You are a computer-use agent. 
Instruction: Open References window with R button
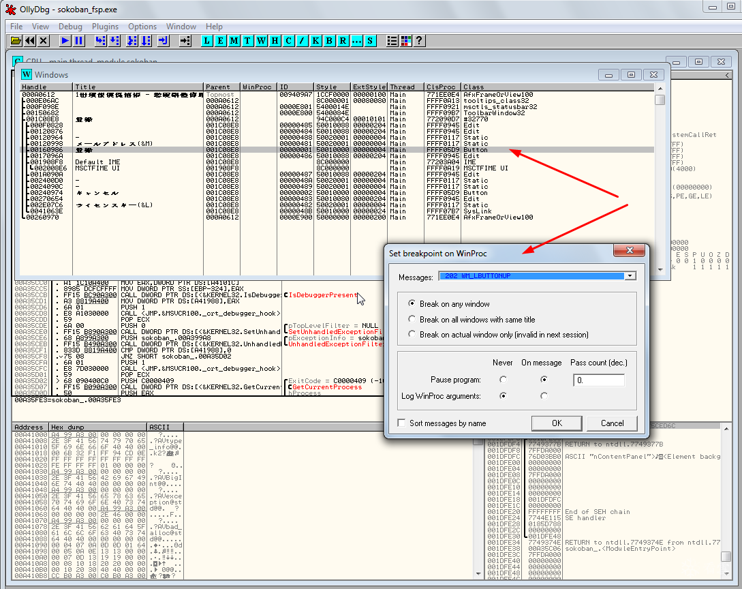click(343, 41)
